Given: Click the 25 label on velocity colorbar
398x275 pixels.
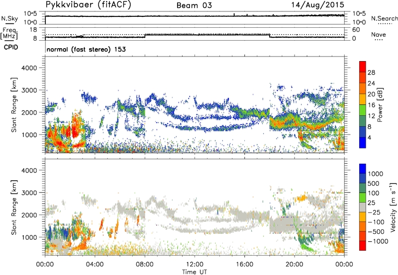Looking at the screenshot, I should pyautogui.click(x=371, y=203).
